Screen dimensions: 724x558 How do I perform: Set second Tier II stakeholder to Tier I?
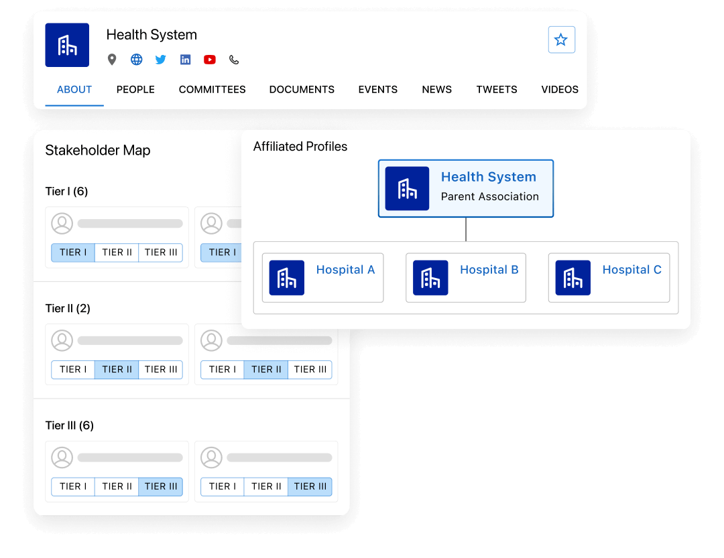coord(223,370)
